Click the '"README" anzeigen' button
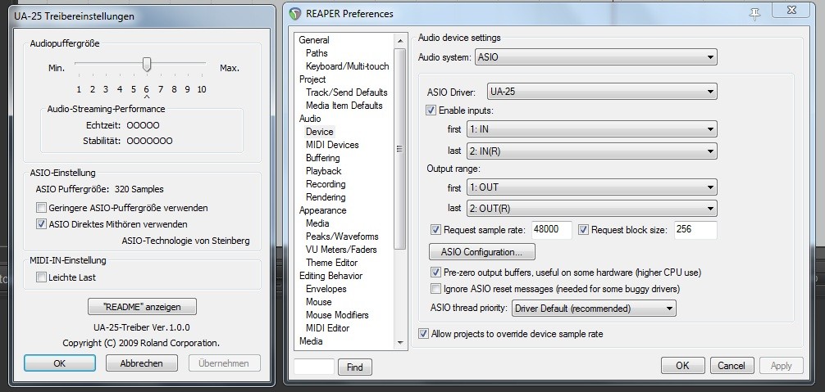Image resolution: width=825 pixels, height=392 pixels. coord(142,306)
